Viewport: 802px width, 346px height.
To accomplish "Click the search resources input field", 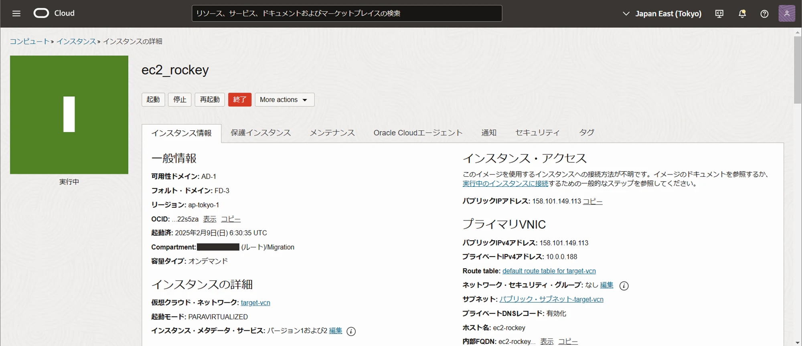I will click(347, 13).
